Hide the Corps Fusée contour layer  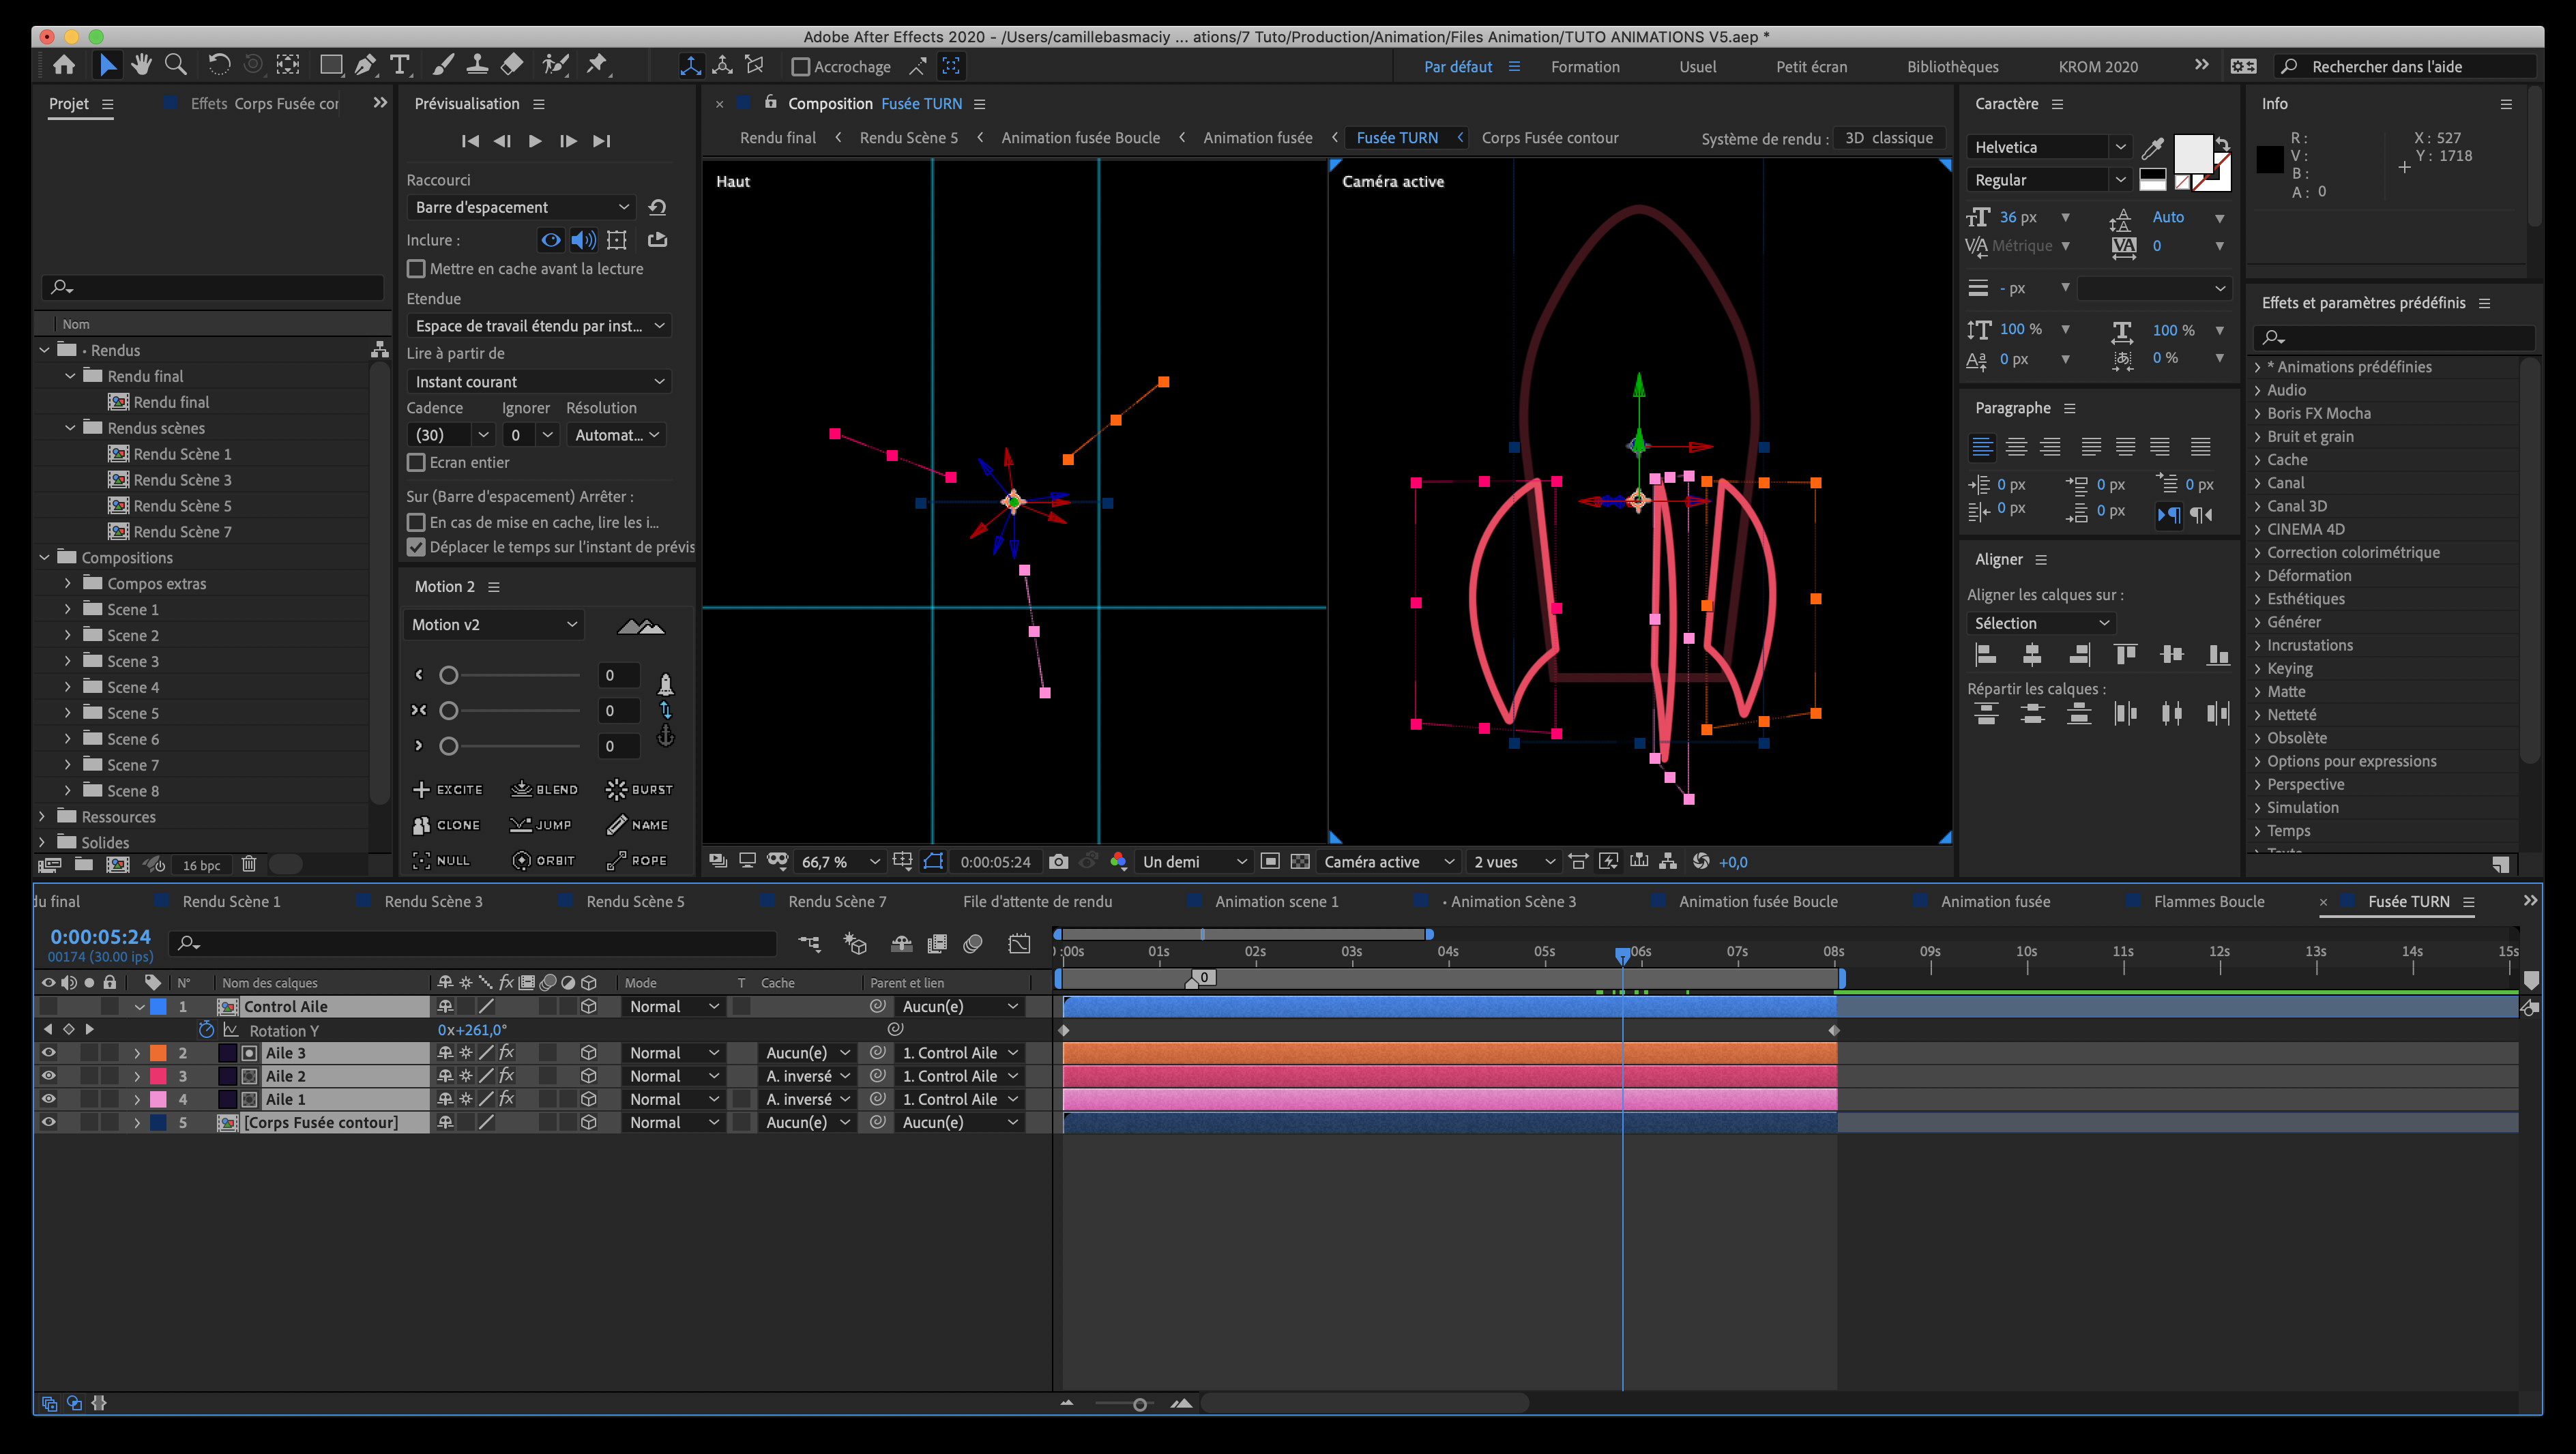point(48,1122)
